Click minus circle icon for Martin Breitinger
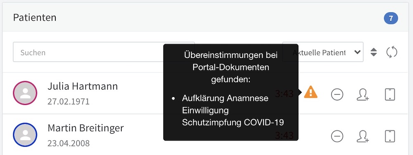Screen dimensions: 413x155 click(337, 136)
